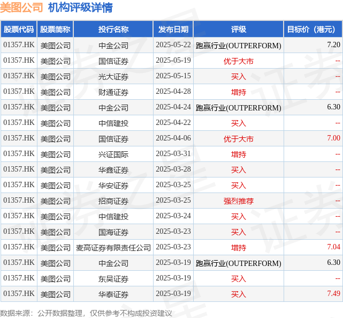Click the date 2025-05-15
Viewport: 343px width, 318px height.
click(x=173, y=76)
